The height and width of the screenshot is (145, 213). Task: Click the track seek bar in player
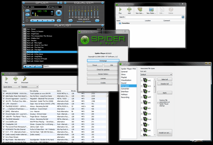(43, 18)
